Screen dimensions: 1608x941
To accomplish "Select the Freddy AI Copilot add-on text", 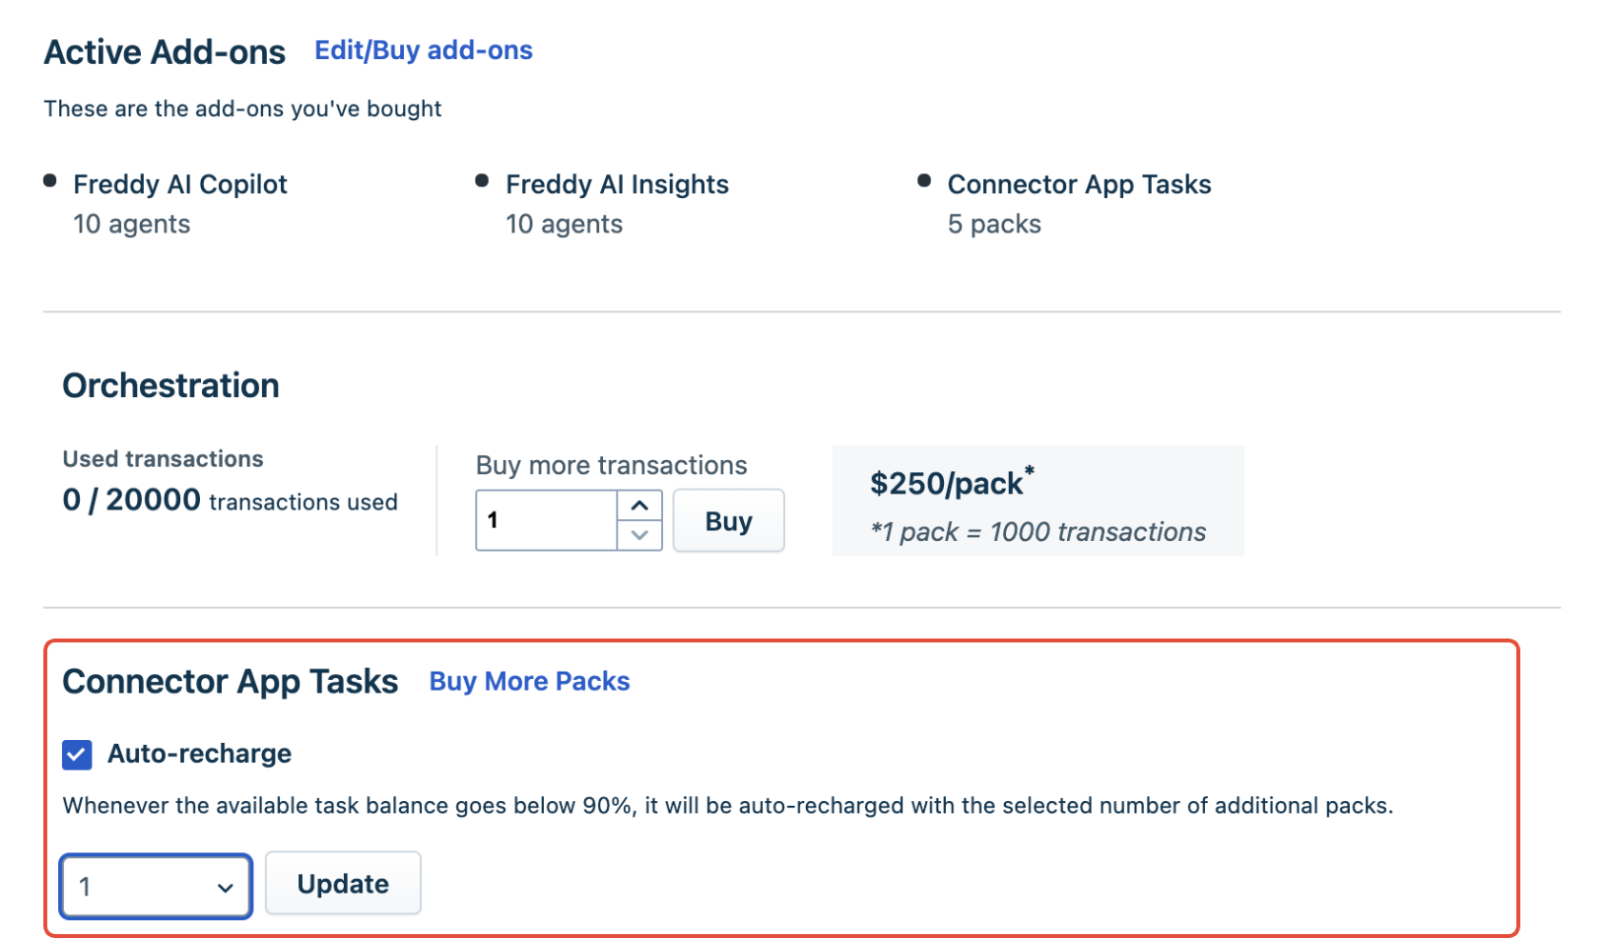I will pos(180,184).
